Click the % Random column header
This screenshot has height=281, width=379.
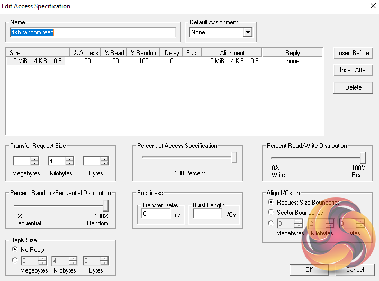point(144,52)
